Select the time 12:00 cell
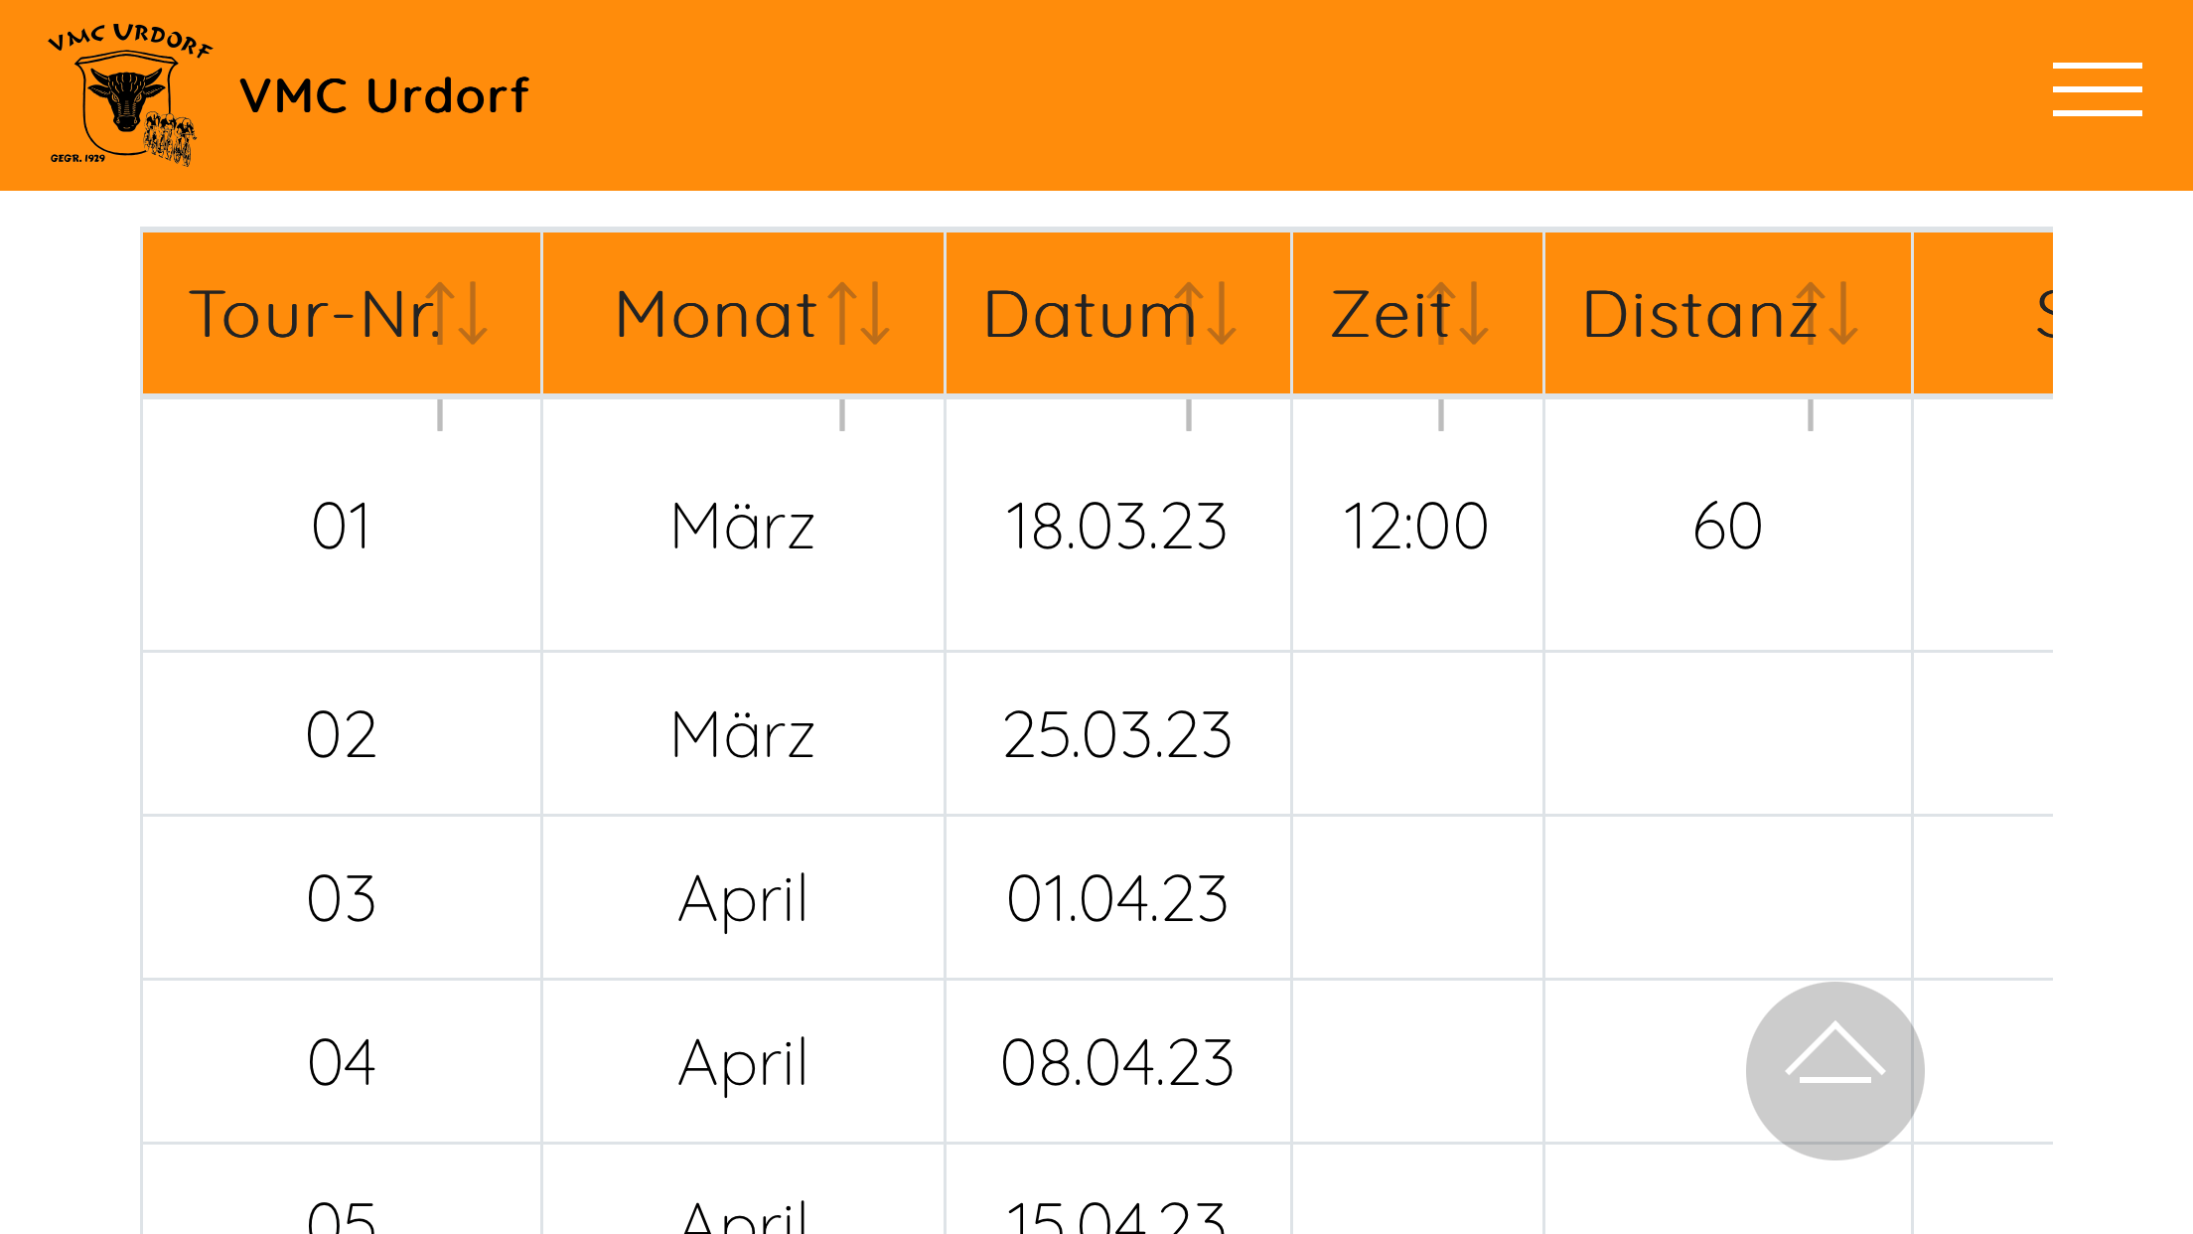 (x=1416, y=526)
